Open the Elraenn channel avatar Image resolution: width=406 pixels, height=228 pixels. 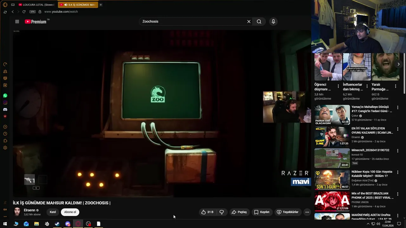coord(17,212)
